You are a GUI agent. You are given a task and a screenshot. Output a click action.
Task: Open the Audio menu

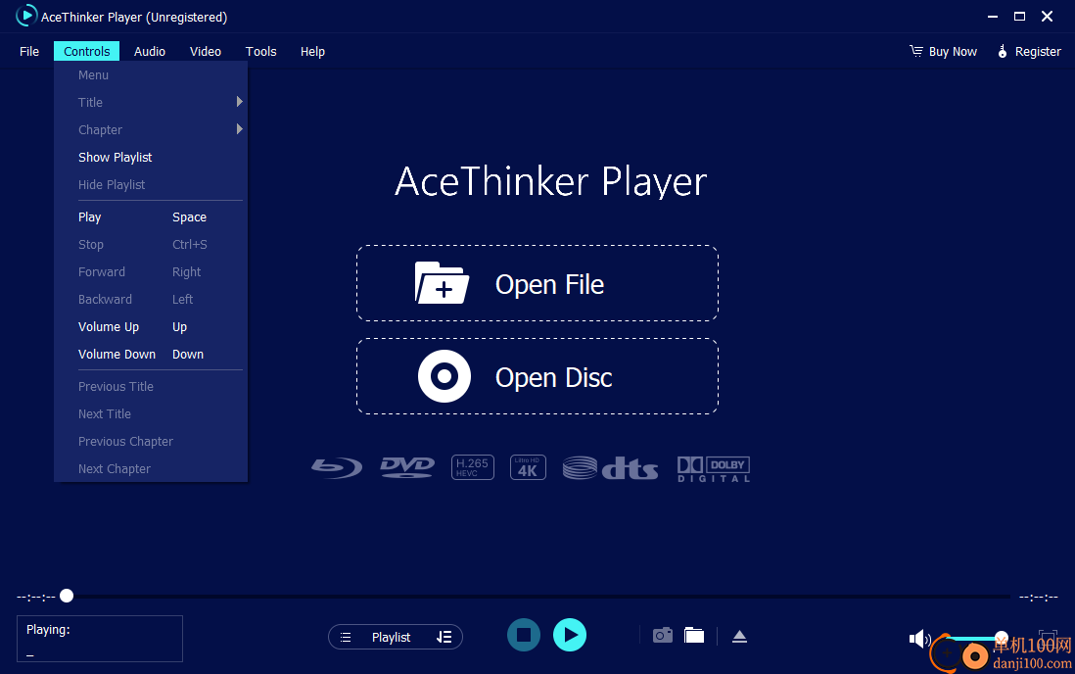(150, 52)
